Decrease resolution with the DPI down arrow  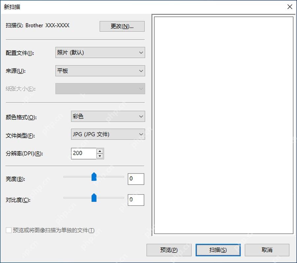pos(100,156)
